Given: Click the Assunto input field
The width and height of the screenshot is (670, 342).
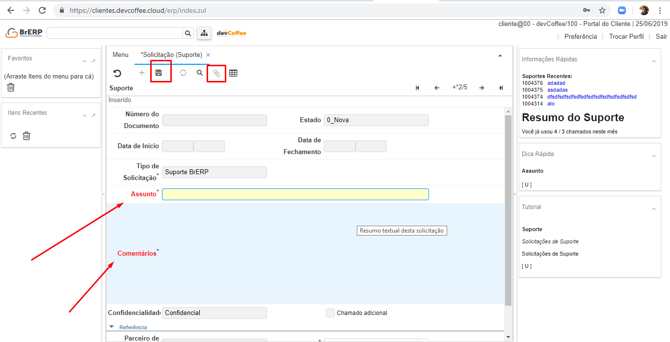Looking at the screenshot, I should pos(295,194).
